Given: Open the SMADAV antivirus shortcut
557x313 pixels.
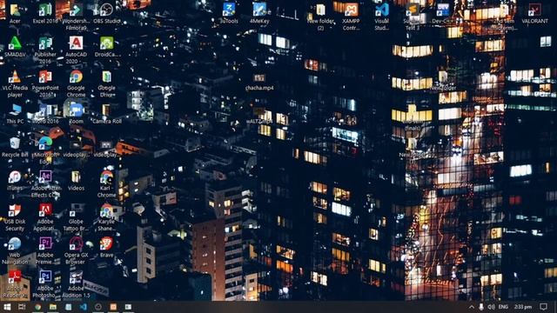Looking at the screenshot, I should point(15,47).
